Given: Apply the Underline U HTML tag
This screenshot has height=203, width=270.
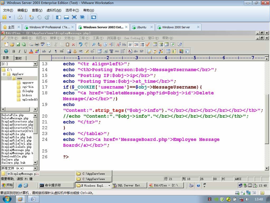Looking at the screenshot, I should 25,51.
